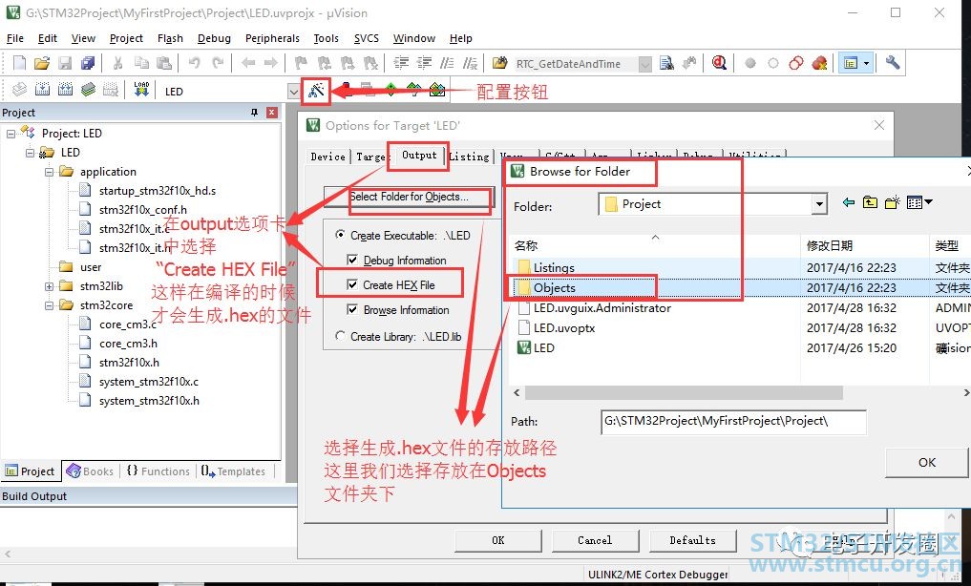Switch to the Output tab

point(419,156)
